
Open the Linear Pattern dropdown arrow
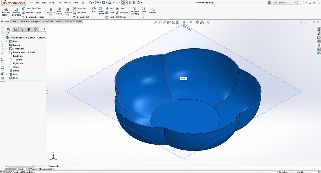pos(101,17)
